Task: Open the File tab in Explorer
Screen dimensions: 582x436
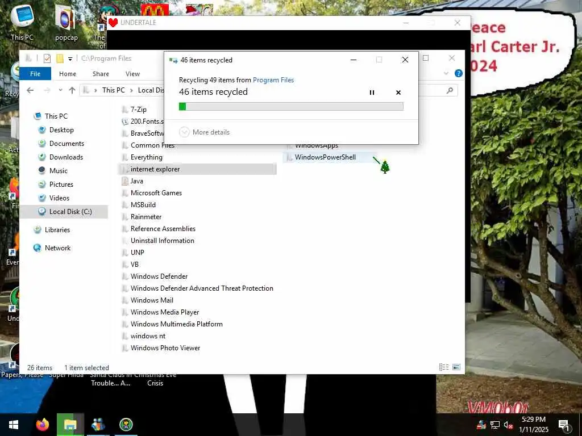Action: click(35, 74)
